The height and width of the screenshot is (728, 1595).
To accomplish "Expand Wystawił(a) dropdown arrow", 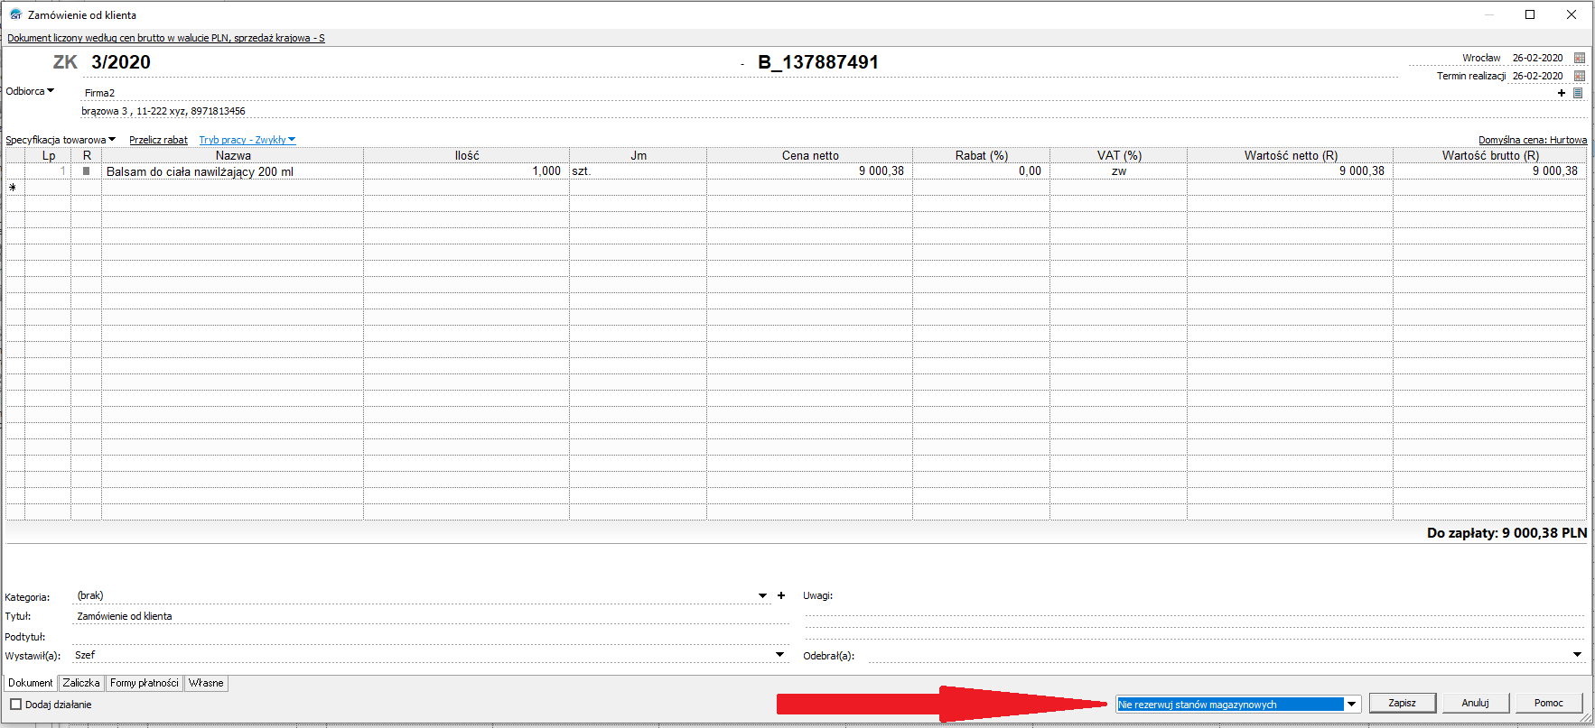I will [780, 655].
